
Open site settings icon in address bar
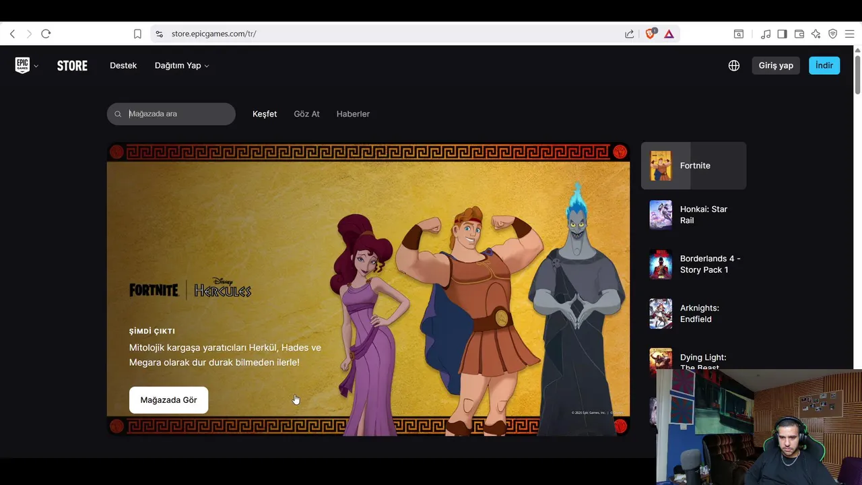159,34
